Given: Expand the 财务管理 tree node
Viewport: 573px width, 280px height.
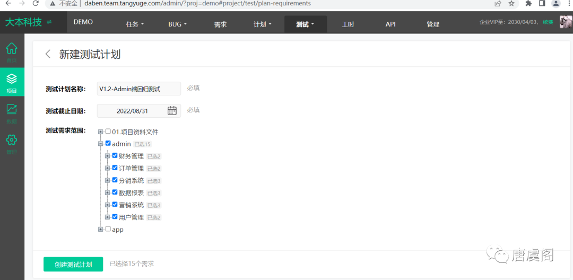Looking at the screenshot, I should point(107,156).
